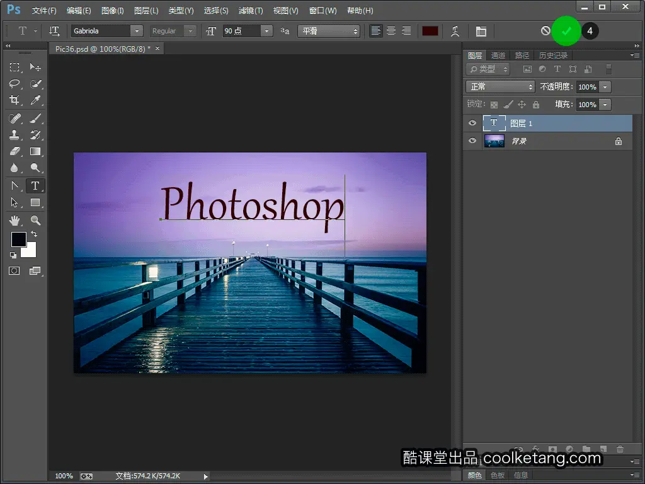Open the 滤镜(T) menu
The image size is (645, 484).
(251, 11)
